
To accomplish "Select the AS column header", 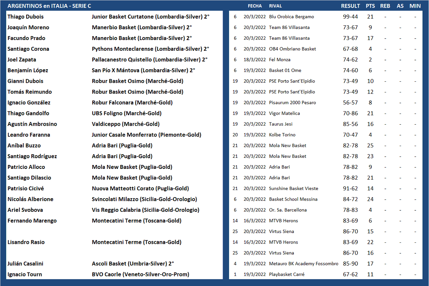I will coord(400,6).
